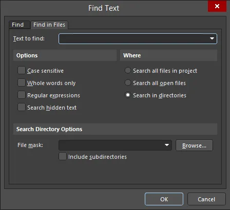Tick the Whole words only checkbox
Image resolution: width=230 pixels, height=210 pixels.
tap(22, 83)
